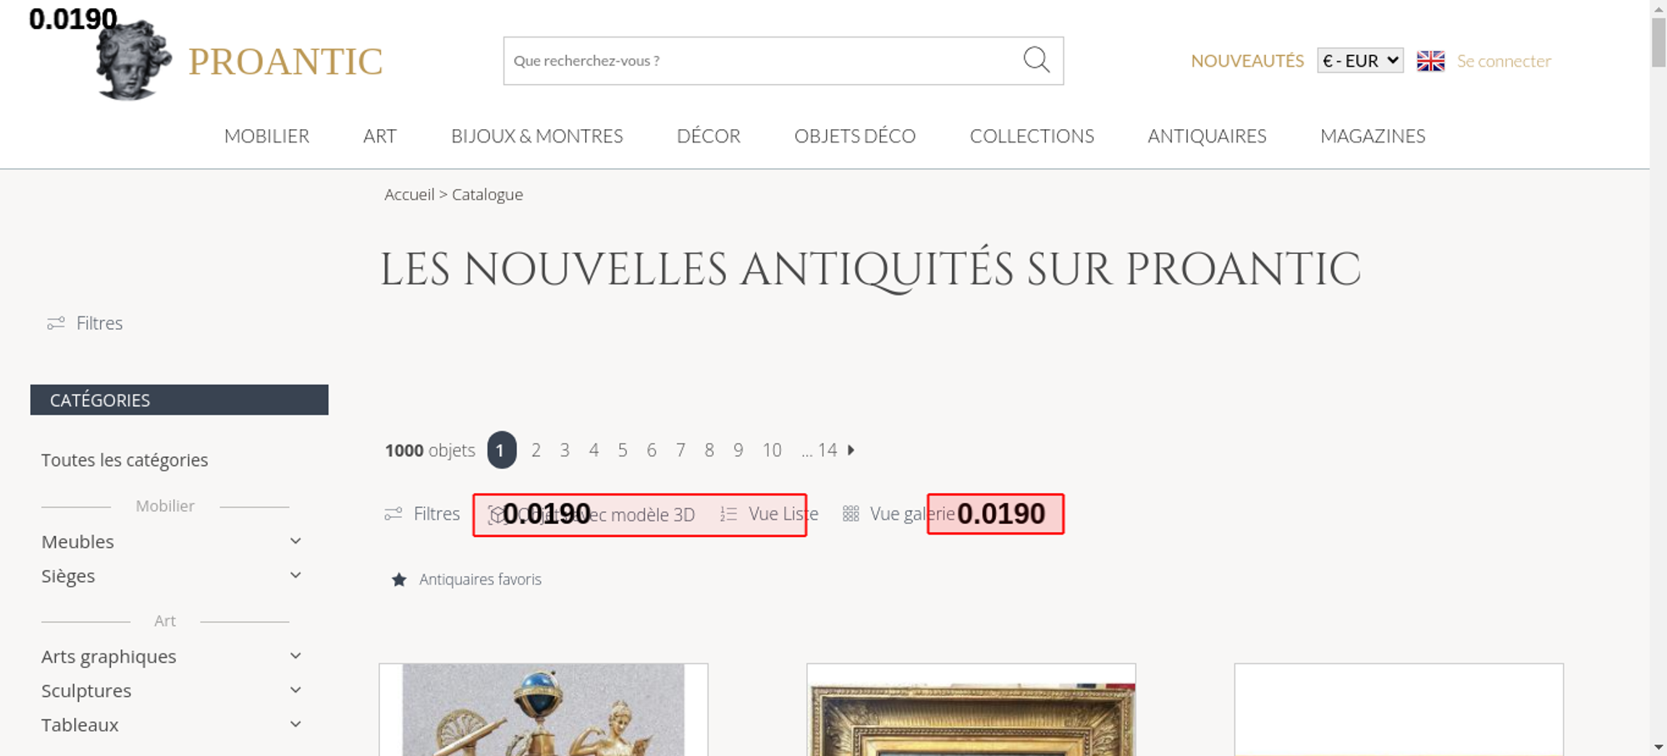Click the sidebar Filtres sliders icon
The height and width of the screenshot is (756, 1667).
tap(56, 323)
